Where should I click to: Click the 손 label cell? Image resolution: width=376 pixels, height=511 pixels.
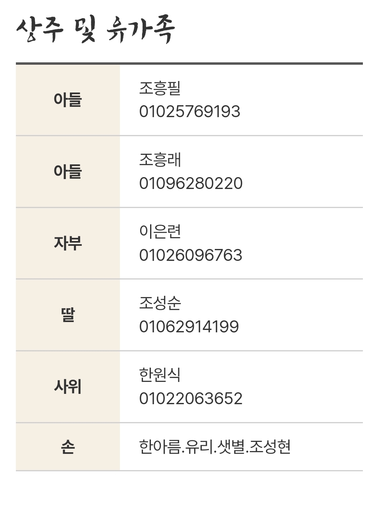[x=68, y=447]
